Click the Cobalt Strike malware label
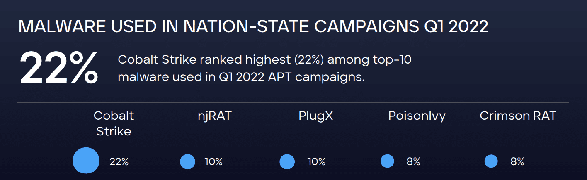Screen dimensions: 587x180 pos(114,123)
